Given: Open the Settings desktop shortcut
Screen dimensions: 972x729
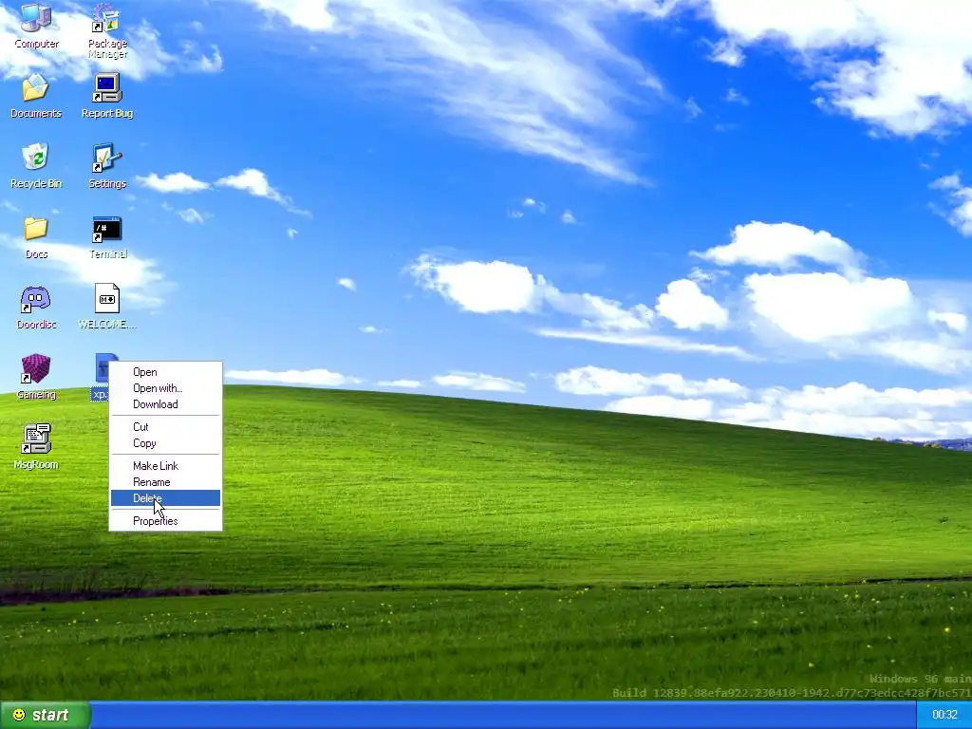Looking at the screenshot, I should (x=107, y=165).
